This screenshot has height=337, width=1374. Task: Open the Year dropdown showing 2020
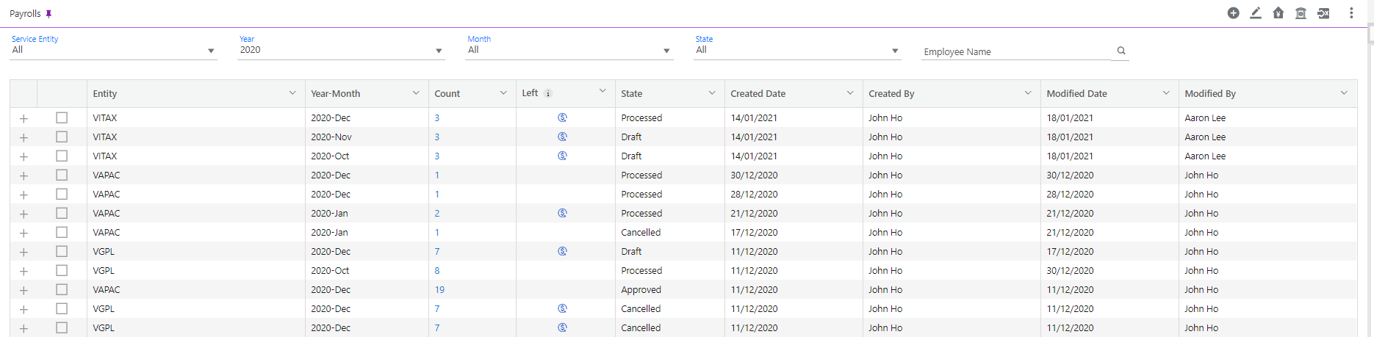pyautogui.click(x=341, y=50)
